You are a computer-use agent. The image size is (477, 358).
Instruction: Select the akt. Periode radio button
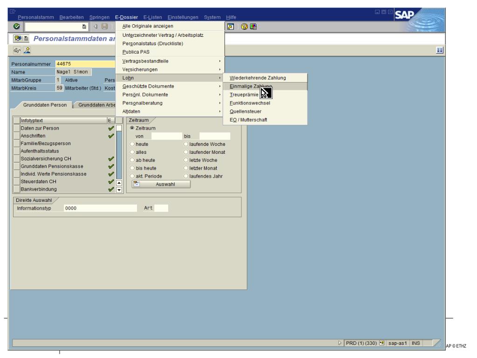point(132,176)
